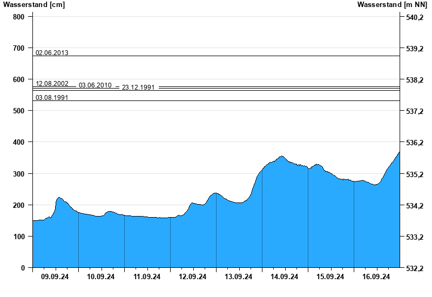Select the 03.08.1991 flood mark label
The height and width of the screenshot is (297, 432).
pos(52,98)
